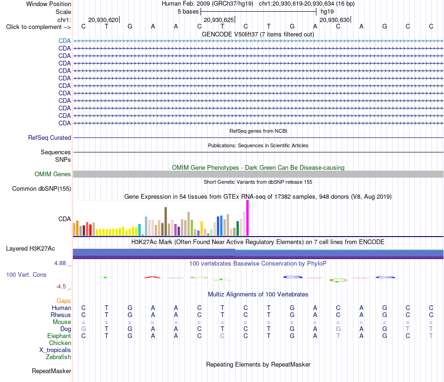
Task: Click the tall magenta bar in GTEx chart
Action: (248, 218)
